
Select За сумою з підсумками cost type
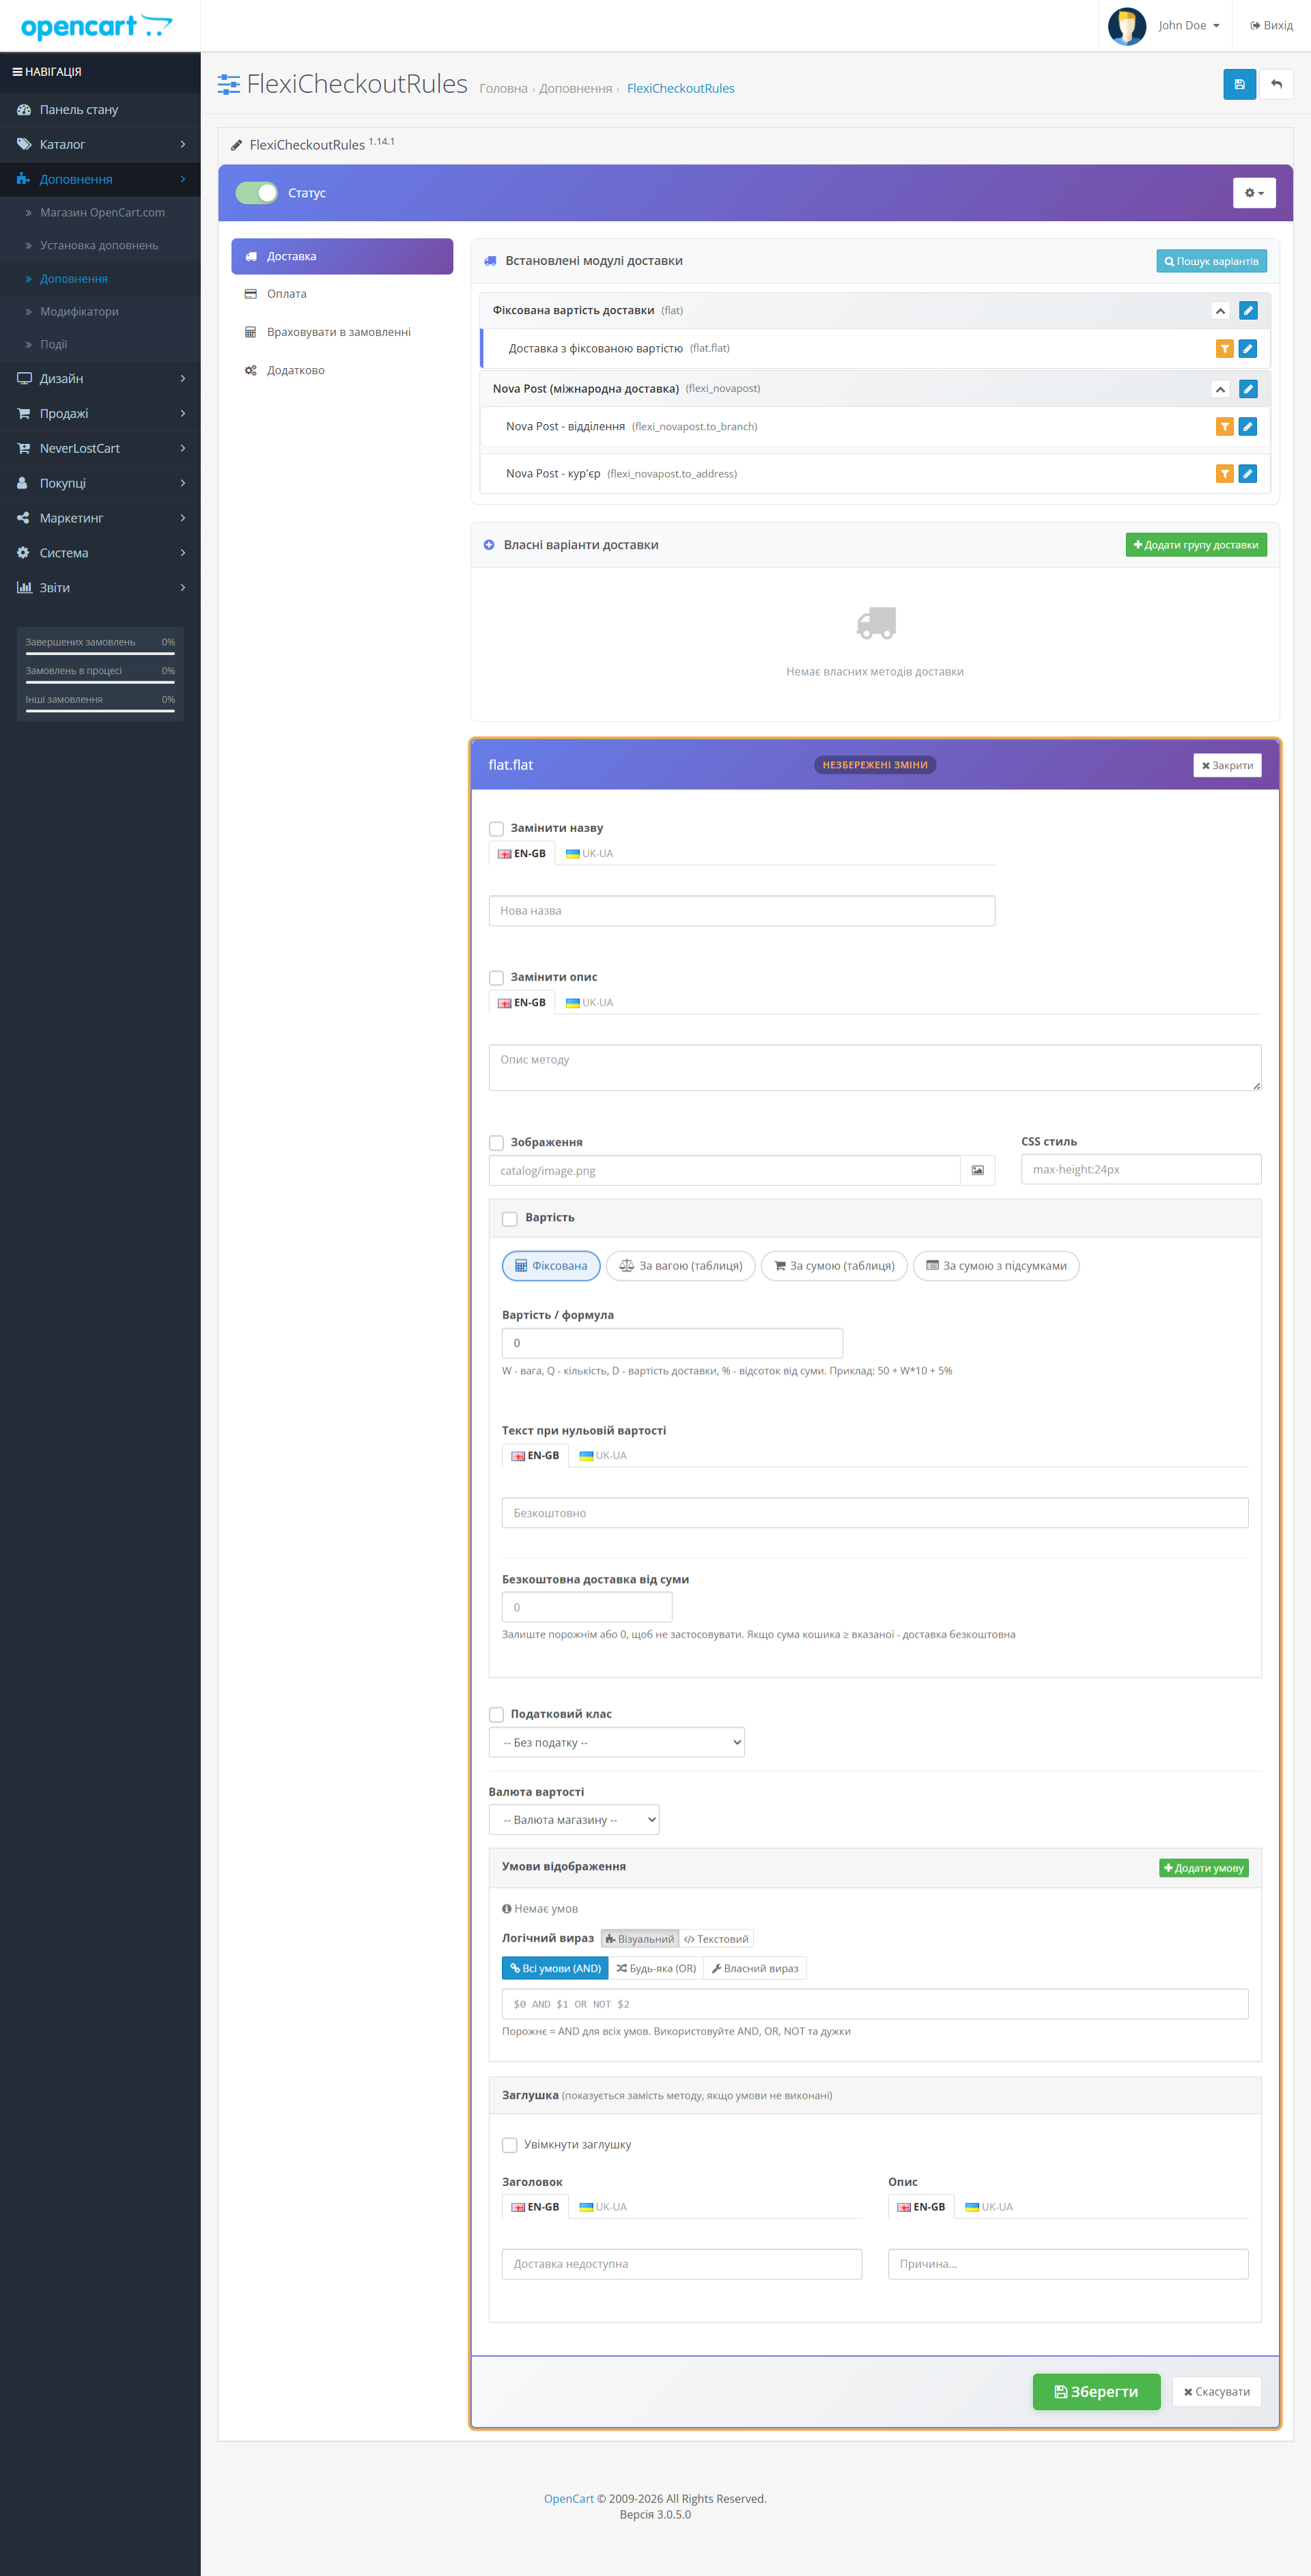(996, 1266)
